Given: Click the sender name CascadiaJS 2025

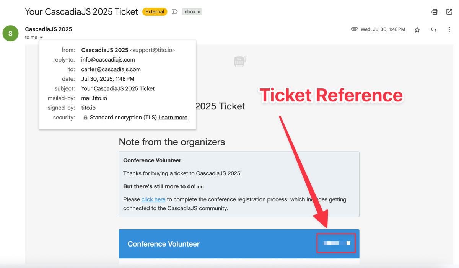Looking at the screenshot, I should [x=48, y=29].
